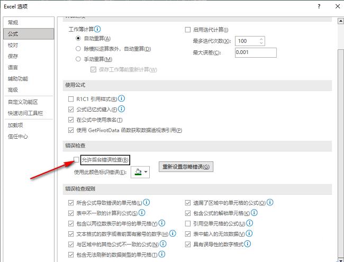Check the 启用迭代计算 checkbox

tap(187, 30)
